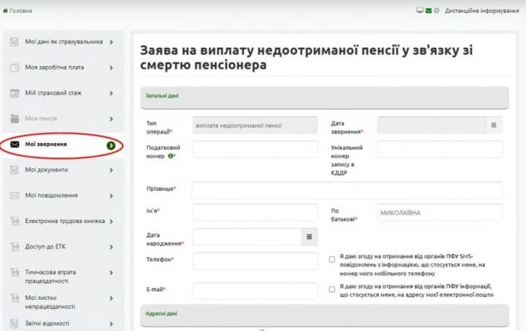
Task: Enable consent for електронної пошти information checkbox
Action: 332,289
